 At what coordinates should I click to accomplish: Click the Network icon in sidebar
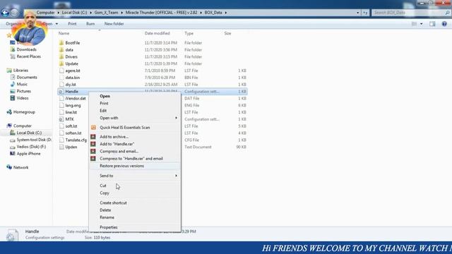tap(9, 167)
